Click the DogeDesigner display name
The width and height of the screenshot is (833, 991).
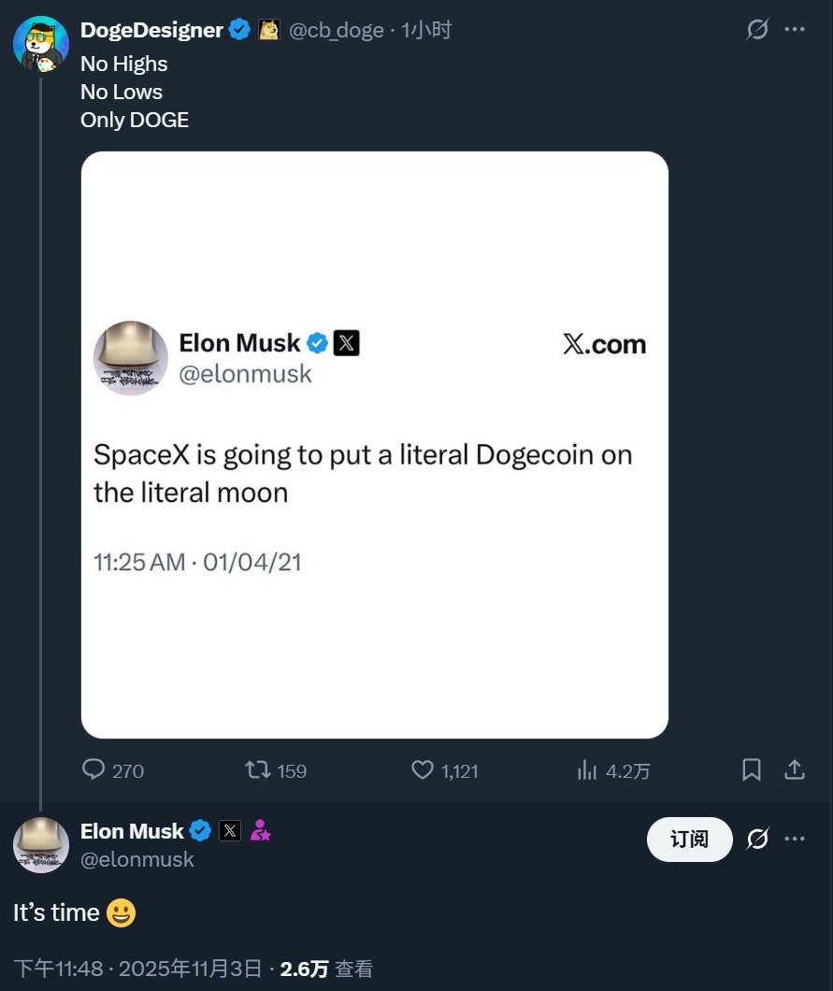pos(151,30)
